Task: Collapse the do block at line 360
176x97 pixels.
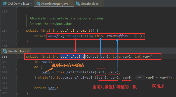Action: pos(17,67)
